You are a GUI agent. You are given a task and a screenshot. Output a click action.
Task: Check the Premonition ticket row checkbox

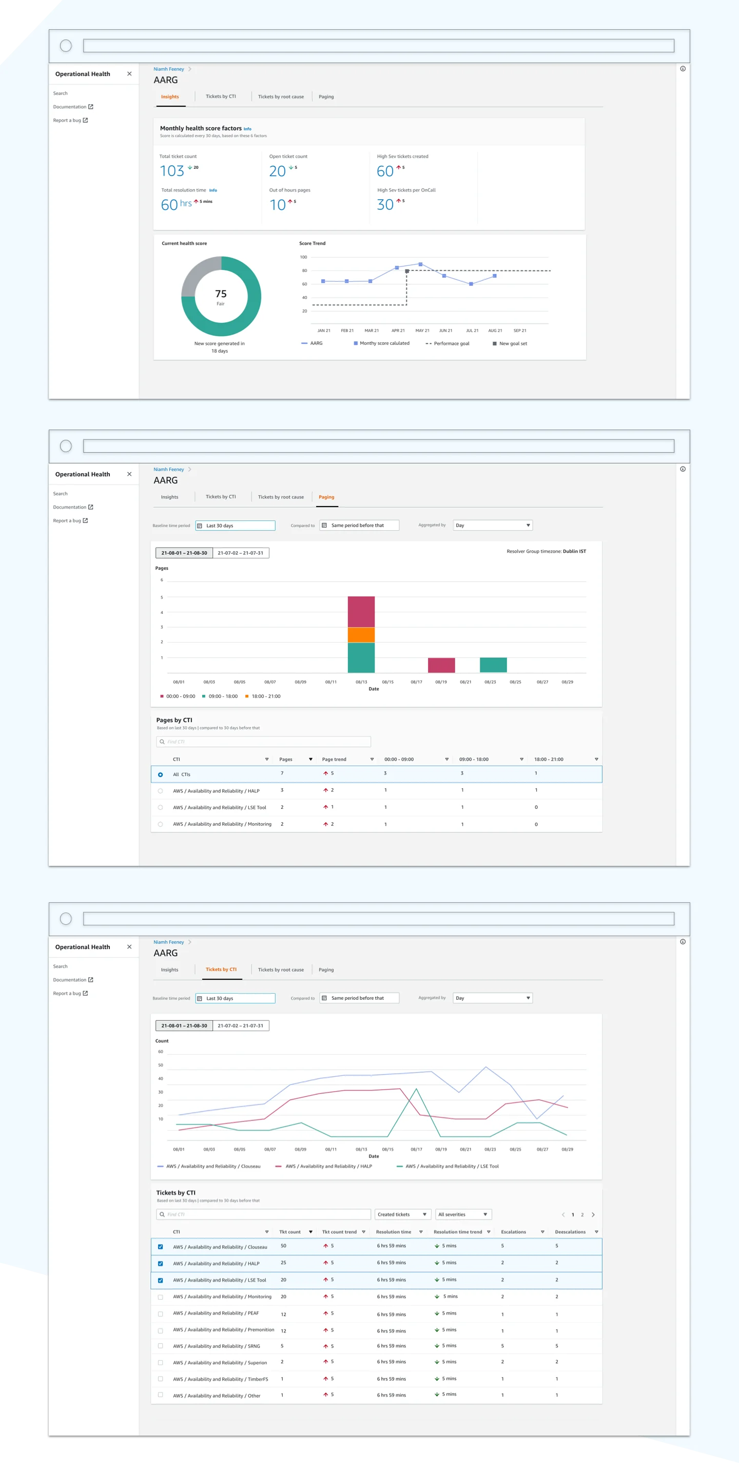160,1331
